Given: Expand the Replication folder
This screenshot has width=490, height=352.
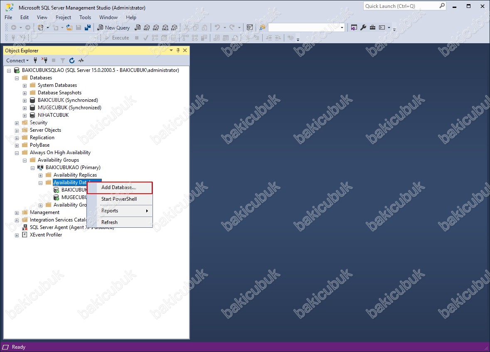Looking at the screenshot, I should [17, 138].
